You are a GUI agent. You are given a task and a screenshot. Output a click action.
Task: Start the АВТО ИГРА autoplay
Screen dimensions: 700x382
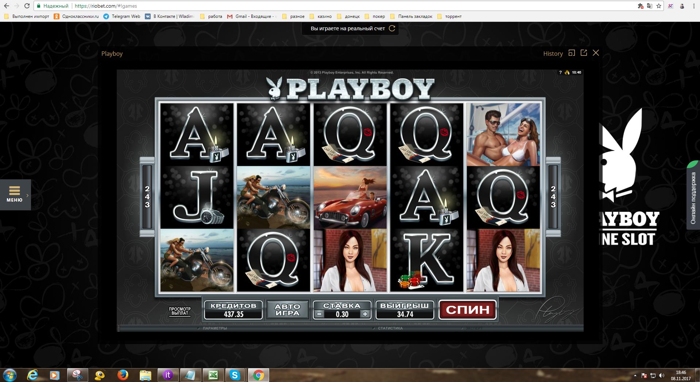288,310
